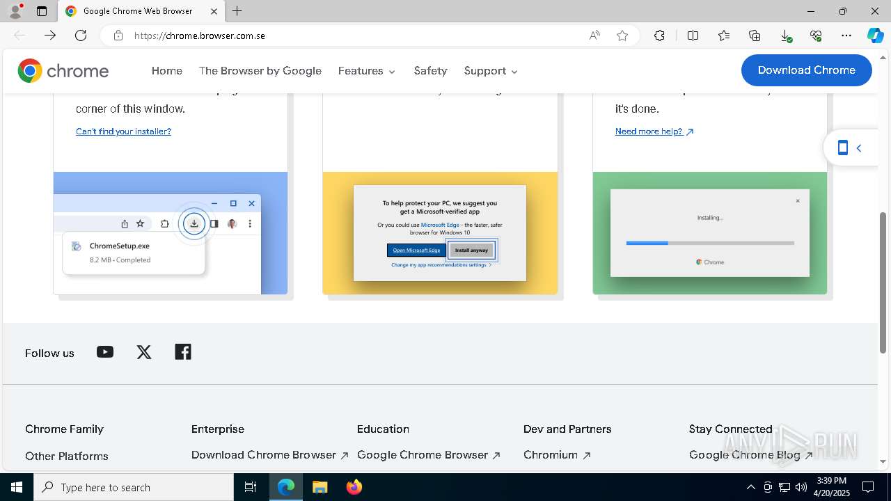The width and height of the screenshot is (891, 501).
Task: Open the Windows Start menu
Action: click(17, 487)
